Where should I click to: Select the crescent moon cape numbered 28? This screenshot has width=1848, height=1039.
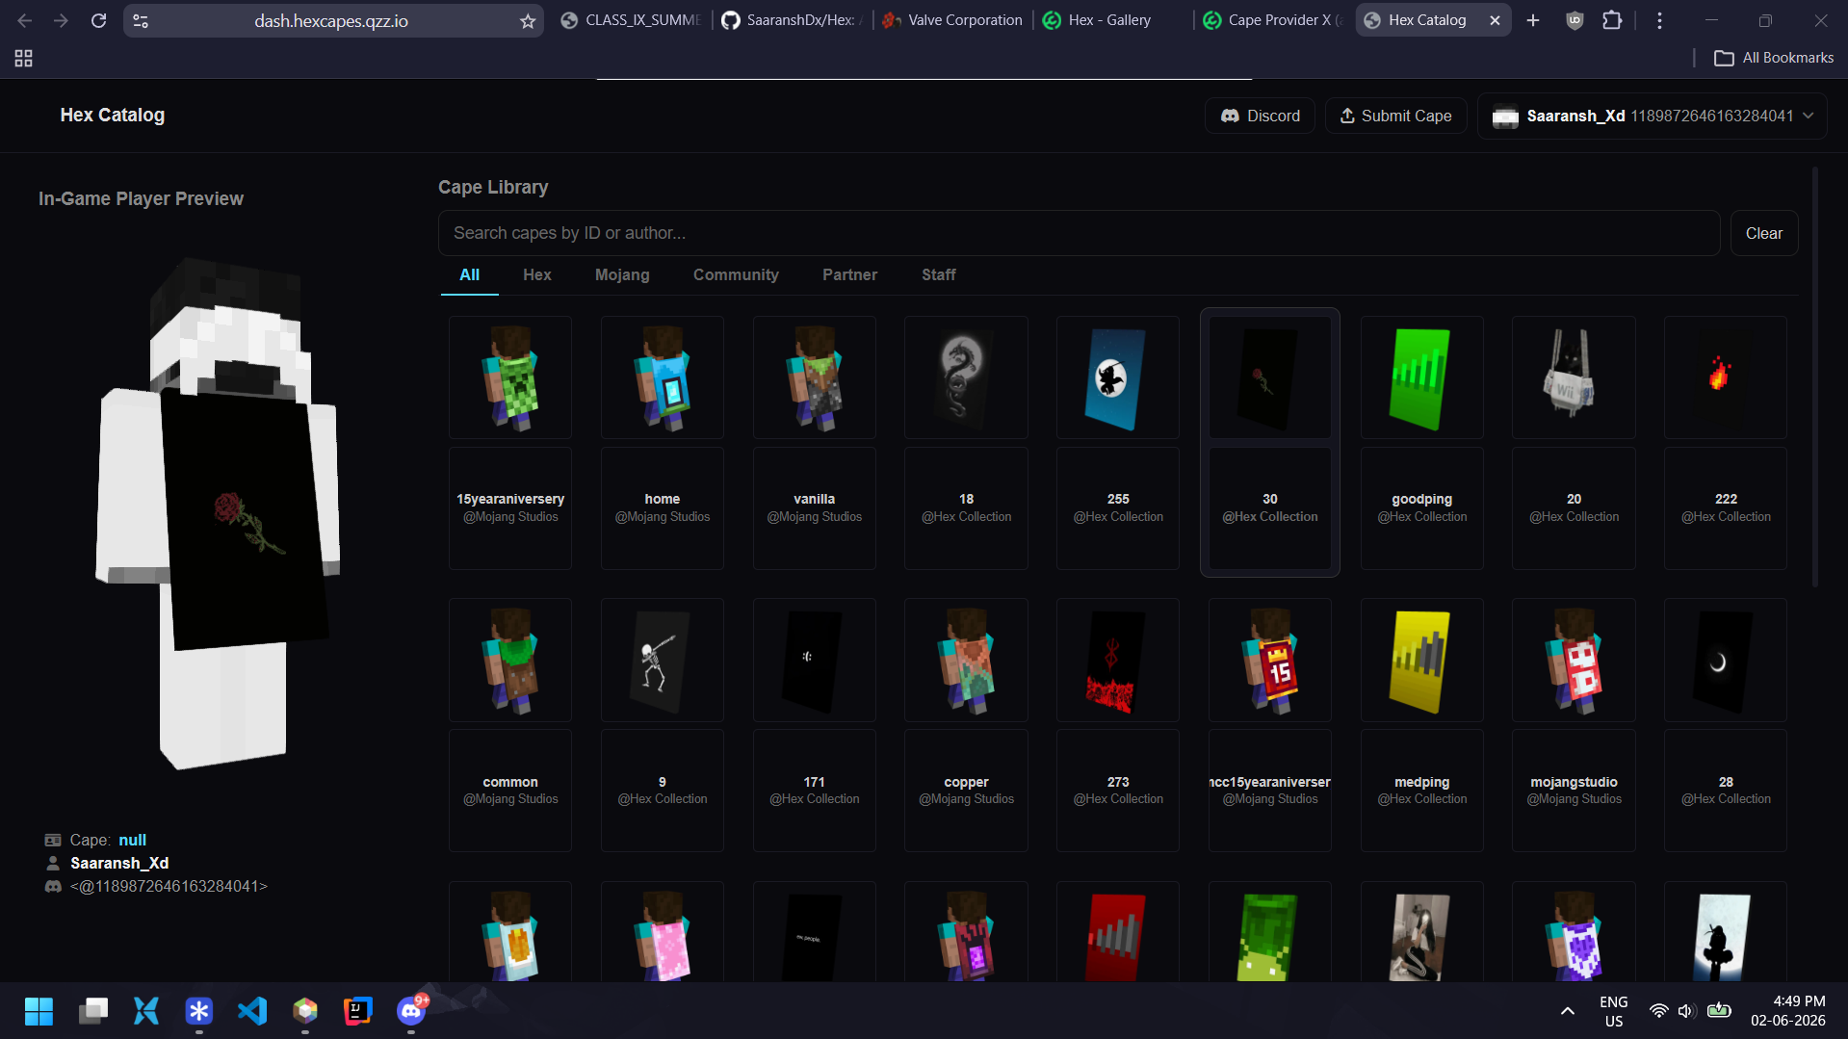click(1726, 661)
